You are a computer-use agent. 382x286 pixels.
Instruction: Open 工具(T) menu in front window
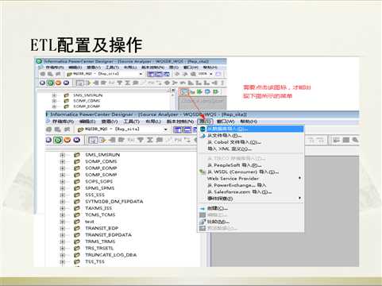[131, 122]
